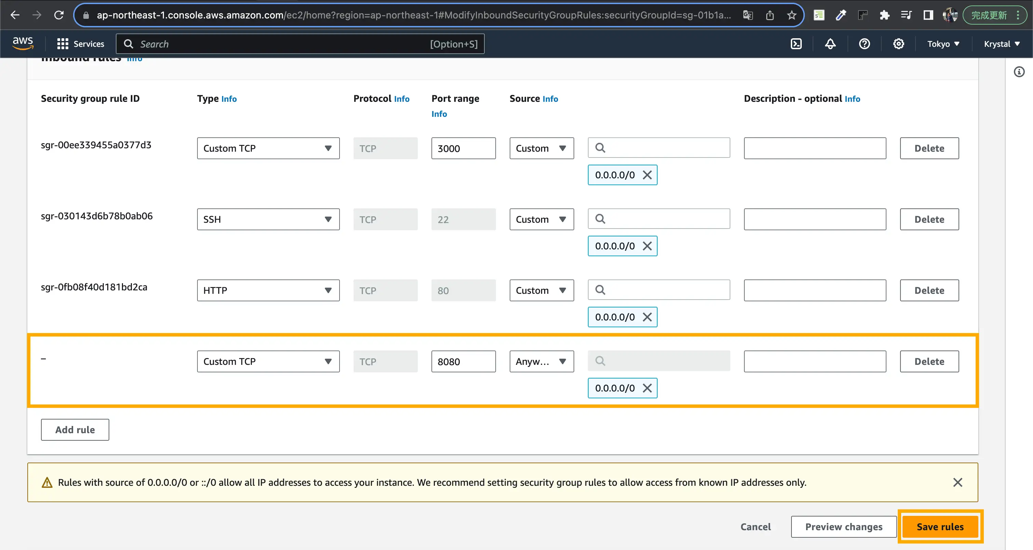1033x550 pixels.
Task: Open the AWS settings gear
Action: (898, 44)
